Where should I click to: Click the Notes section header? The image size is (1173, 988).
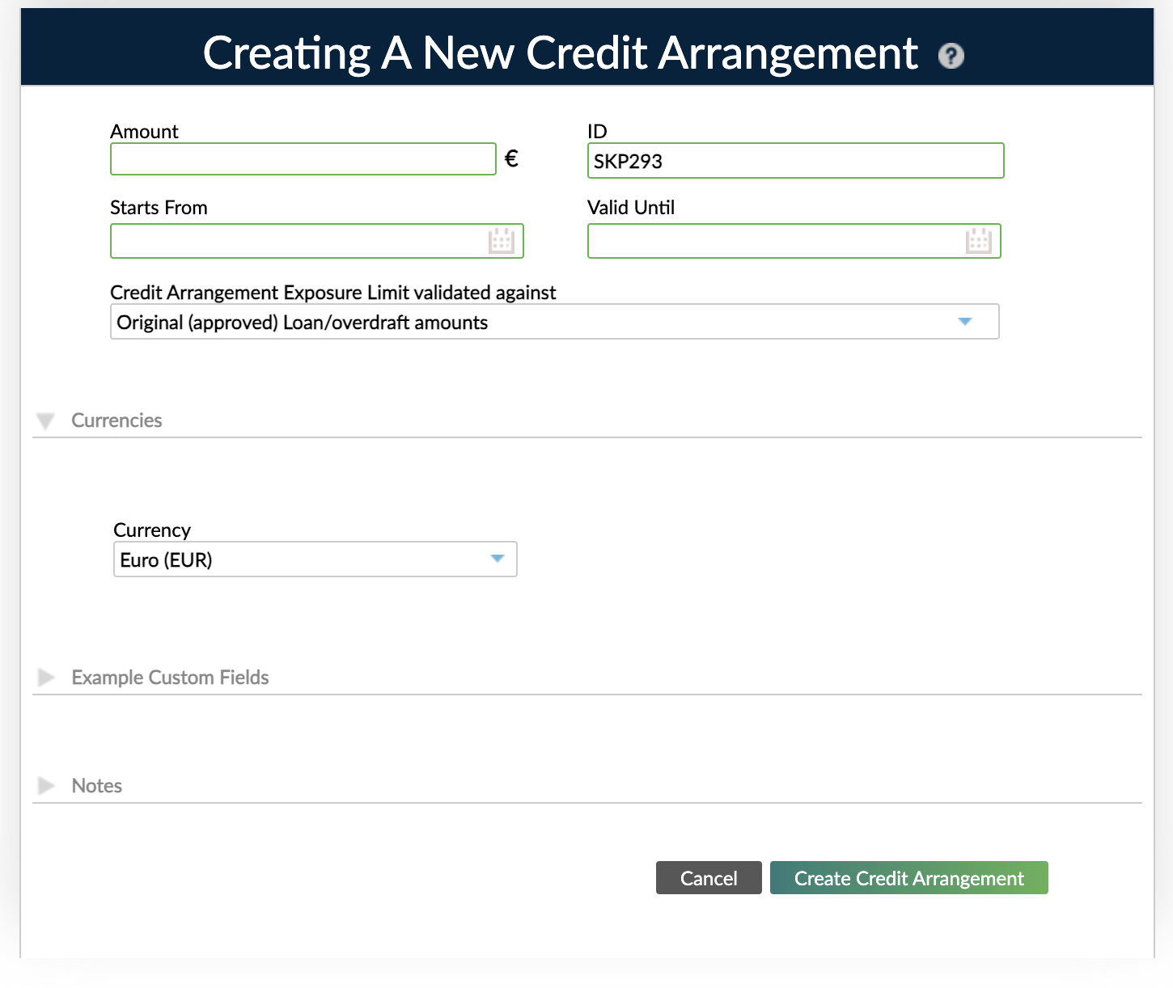pyautogui.click(x=96, y=785)
